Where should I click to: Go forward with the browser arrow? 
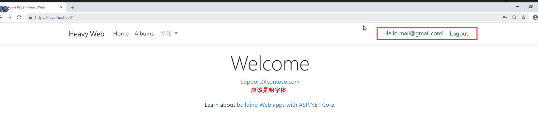(10, 18)
